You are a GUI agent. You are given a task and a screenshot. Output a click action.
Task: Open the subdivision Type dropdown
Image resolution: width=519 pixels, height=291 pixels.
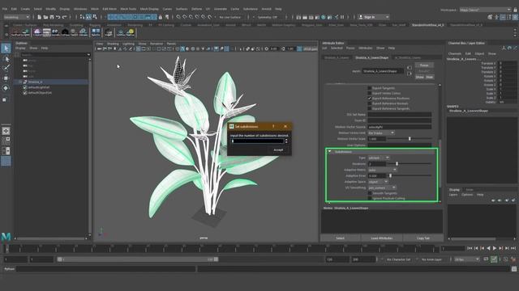379,158
